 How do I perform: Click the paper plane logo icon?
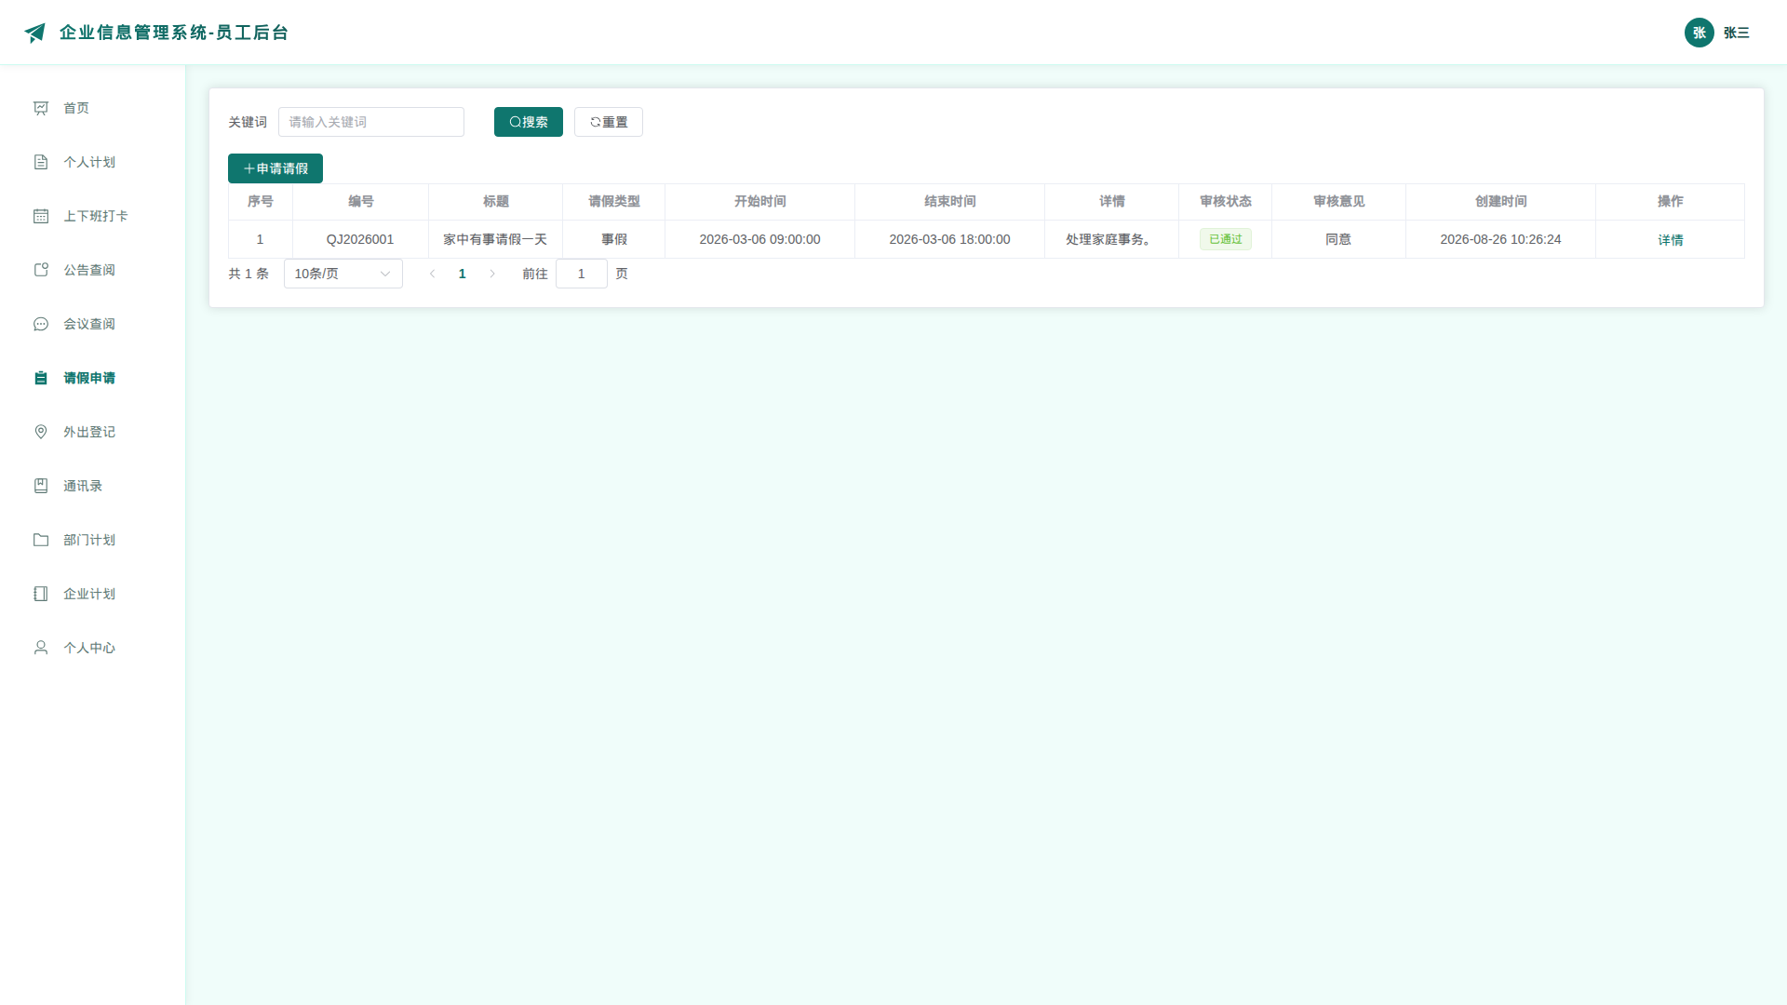coord(34,33)
